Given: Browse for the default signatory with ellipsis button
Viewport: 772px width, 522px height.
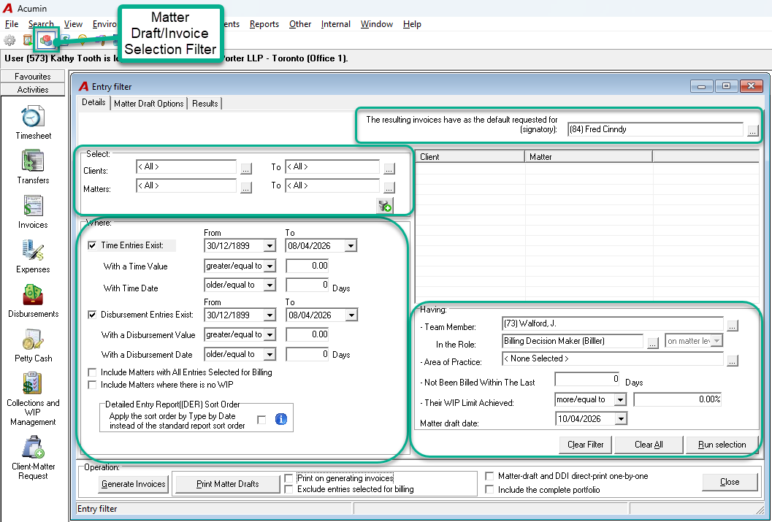Looking at the screenshot, I should [x=752, y=131].
